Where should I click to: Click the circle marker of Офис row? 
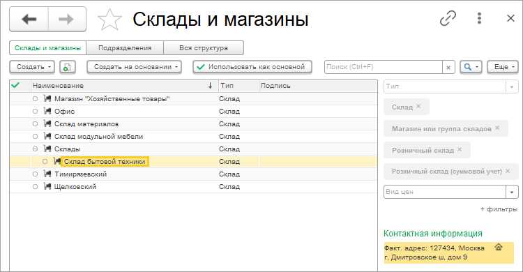click(36, 112)
